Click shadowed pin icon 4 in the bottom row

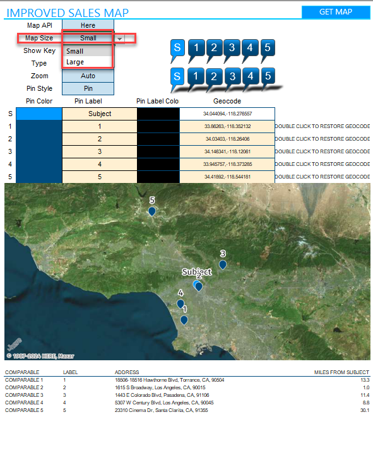(x=250, y=78)
